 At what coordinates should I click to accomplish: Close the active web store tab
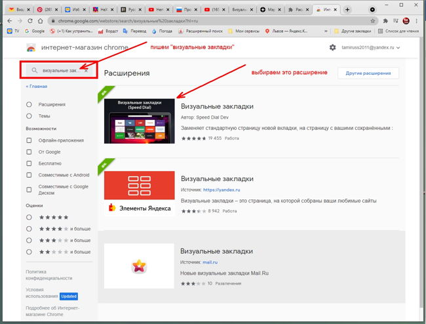pos(336,10)
